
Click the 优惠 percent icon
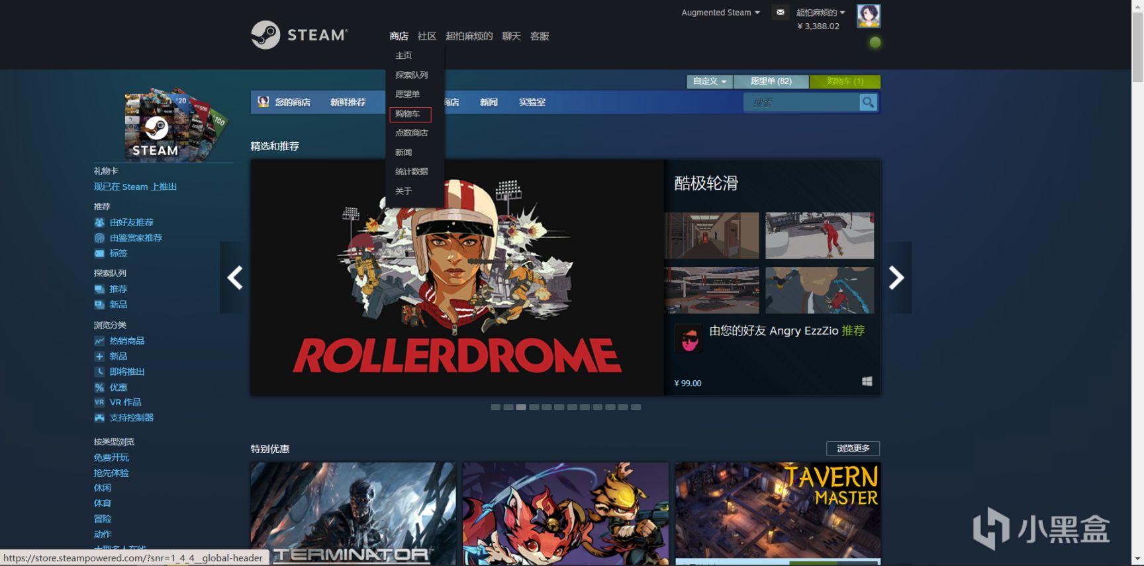pyautogui.click(x=99, y=387)
